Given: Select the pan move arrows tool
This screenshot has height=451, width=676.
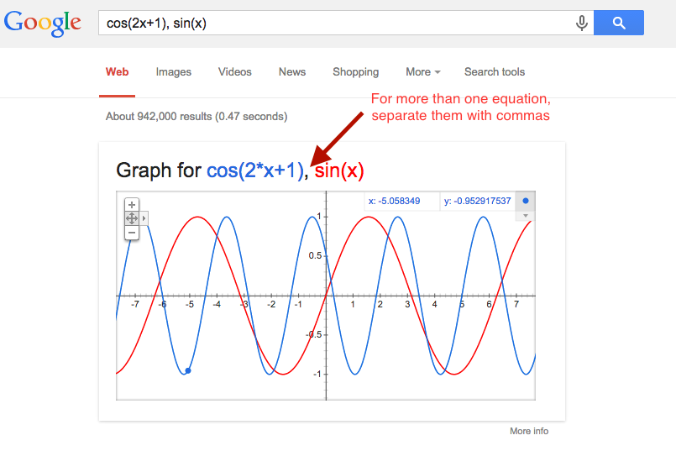Looking at the screenshot, I should [x=131, y=218].
